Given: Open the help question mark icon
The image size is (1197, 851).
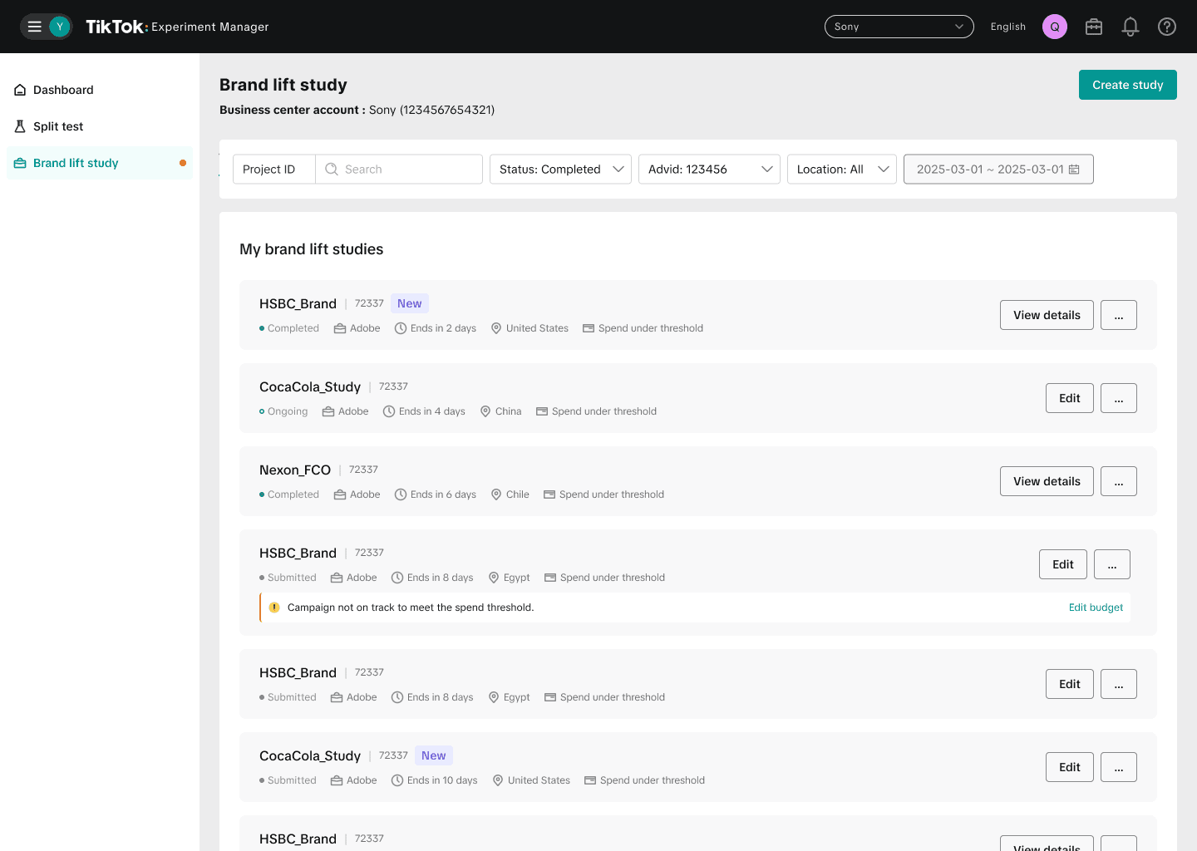Looking at the screenshot, I should pyautogui.click(x=1167, y=27).
